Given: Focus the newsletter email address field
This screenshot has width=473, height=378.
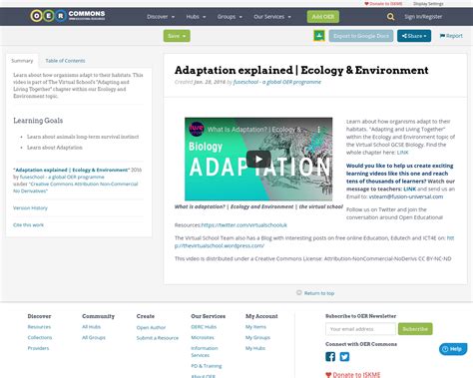Looking at the screenshot, I should pyautogui.click(x=360, y=329).
